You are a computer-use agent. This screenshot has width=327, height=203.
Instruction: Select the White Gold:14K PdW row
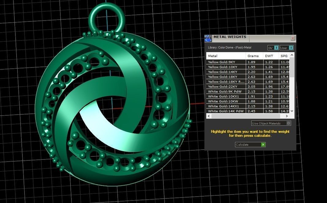pyautogui.click(x=248, y=111)
